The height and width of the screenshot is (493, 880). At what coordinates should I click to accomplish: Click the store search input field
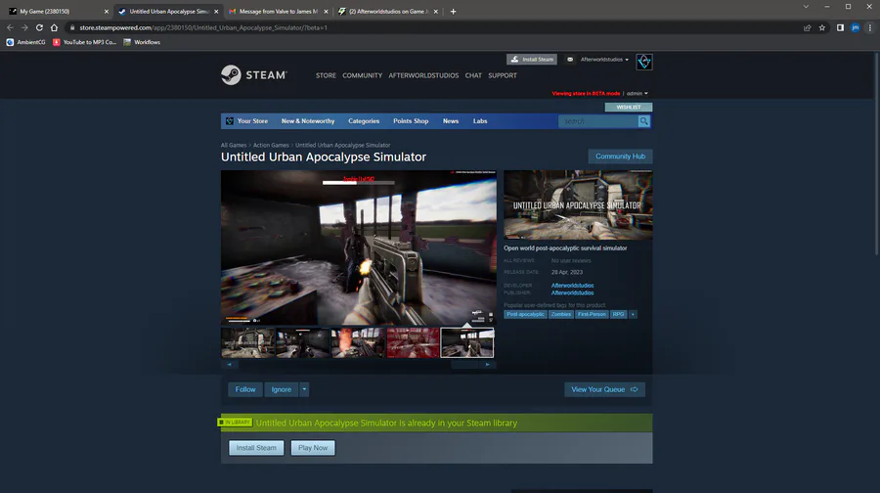[x=597, y=121]
